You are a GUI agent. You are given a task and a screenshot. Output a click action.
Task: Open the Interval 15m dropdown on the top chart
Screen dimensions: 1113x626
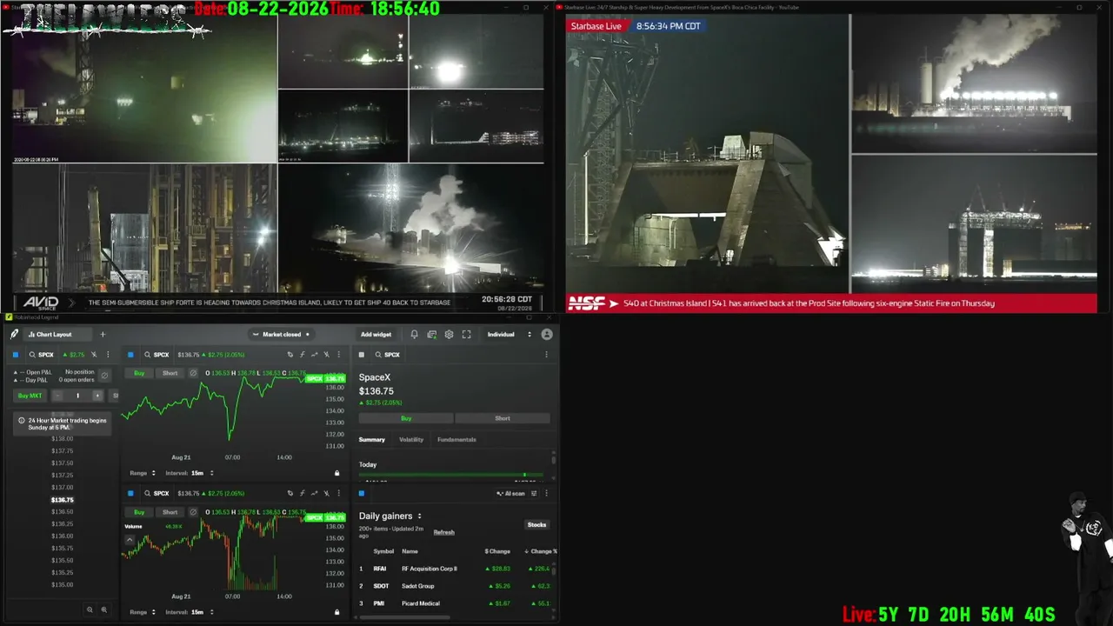pyautogui.click(x=190, y=473)
